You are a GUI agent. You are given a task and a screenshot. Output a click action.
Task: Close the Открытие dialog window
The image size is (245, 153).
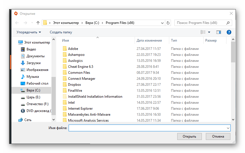231,14
